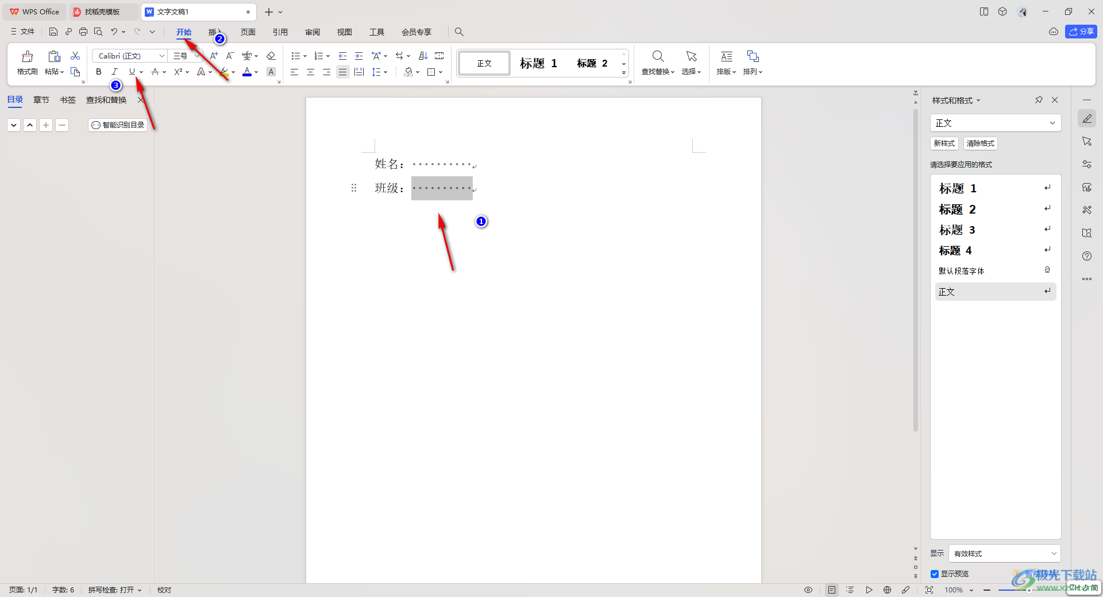
Task: Click the 智能识别目录 button
Action: click(118, 125)
